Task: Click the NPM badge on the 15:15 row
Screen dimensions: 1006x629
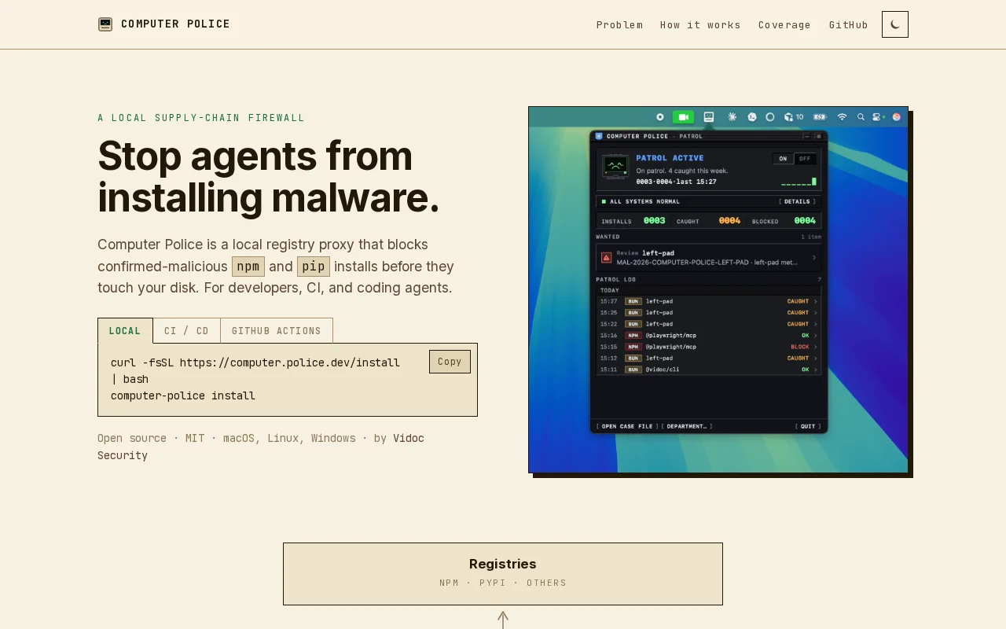Action: [633, 347]
